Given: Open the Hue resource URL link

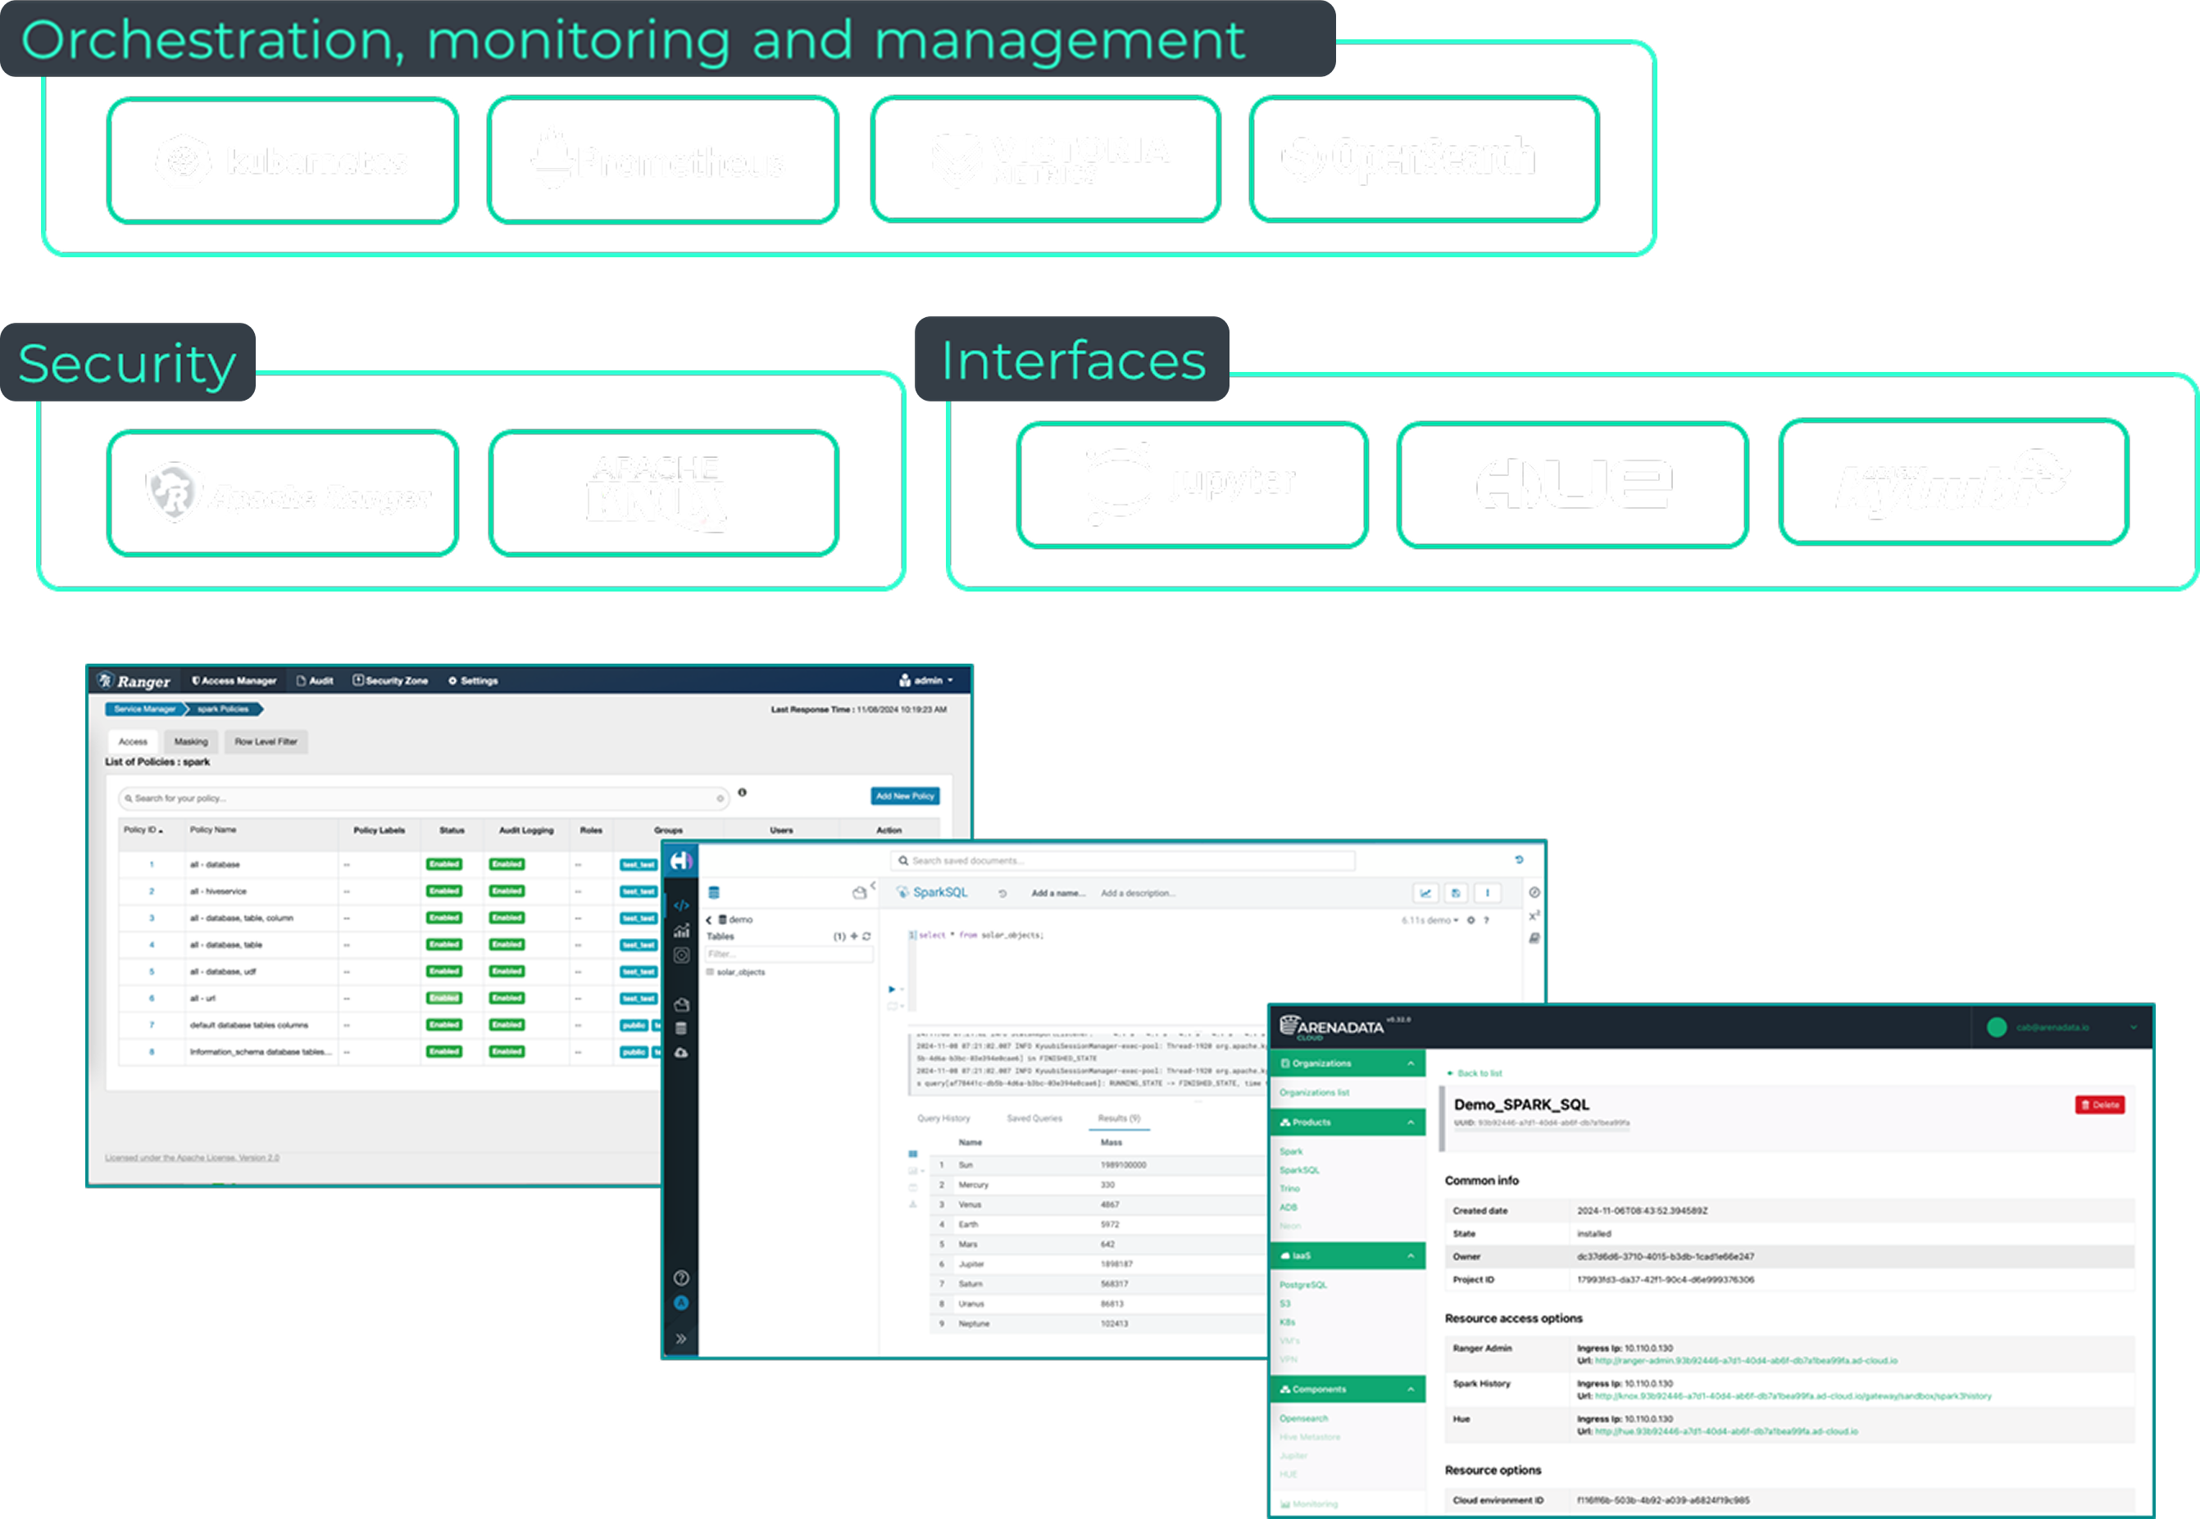Looking at the screenshot, I should pyautogui.click(x=1726, y=1431).
